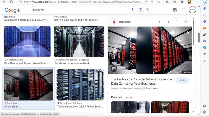Open the collections icon in toolbar
The height and width of the screenshot is (117, 209).
[x=182, y=2]
